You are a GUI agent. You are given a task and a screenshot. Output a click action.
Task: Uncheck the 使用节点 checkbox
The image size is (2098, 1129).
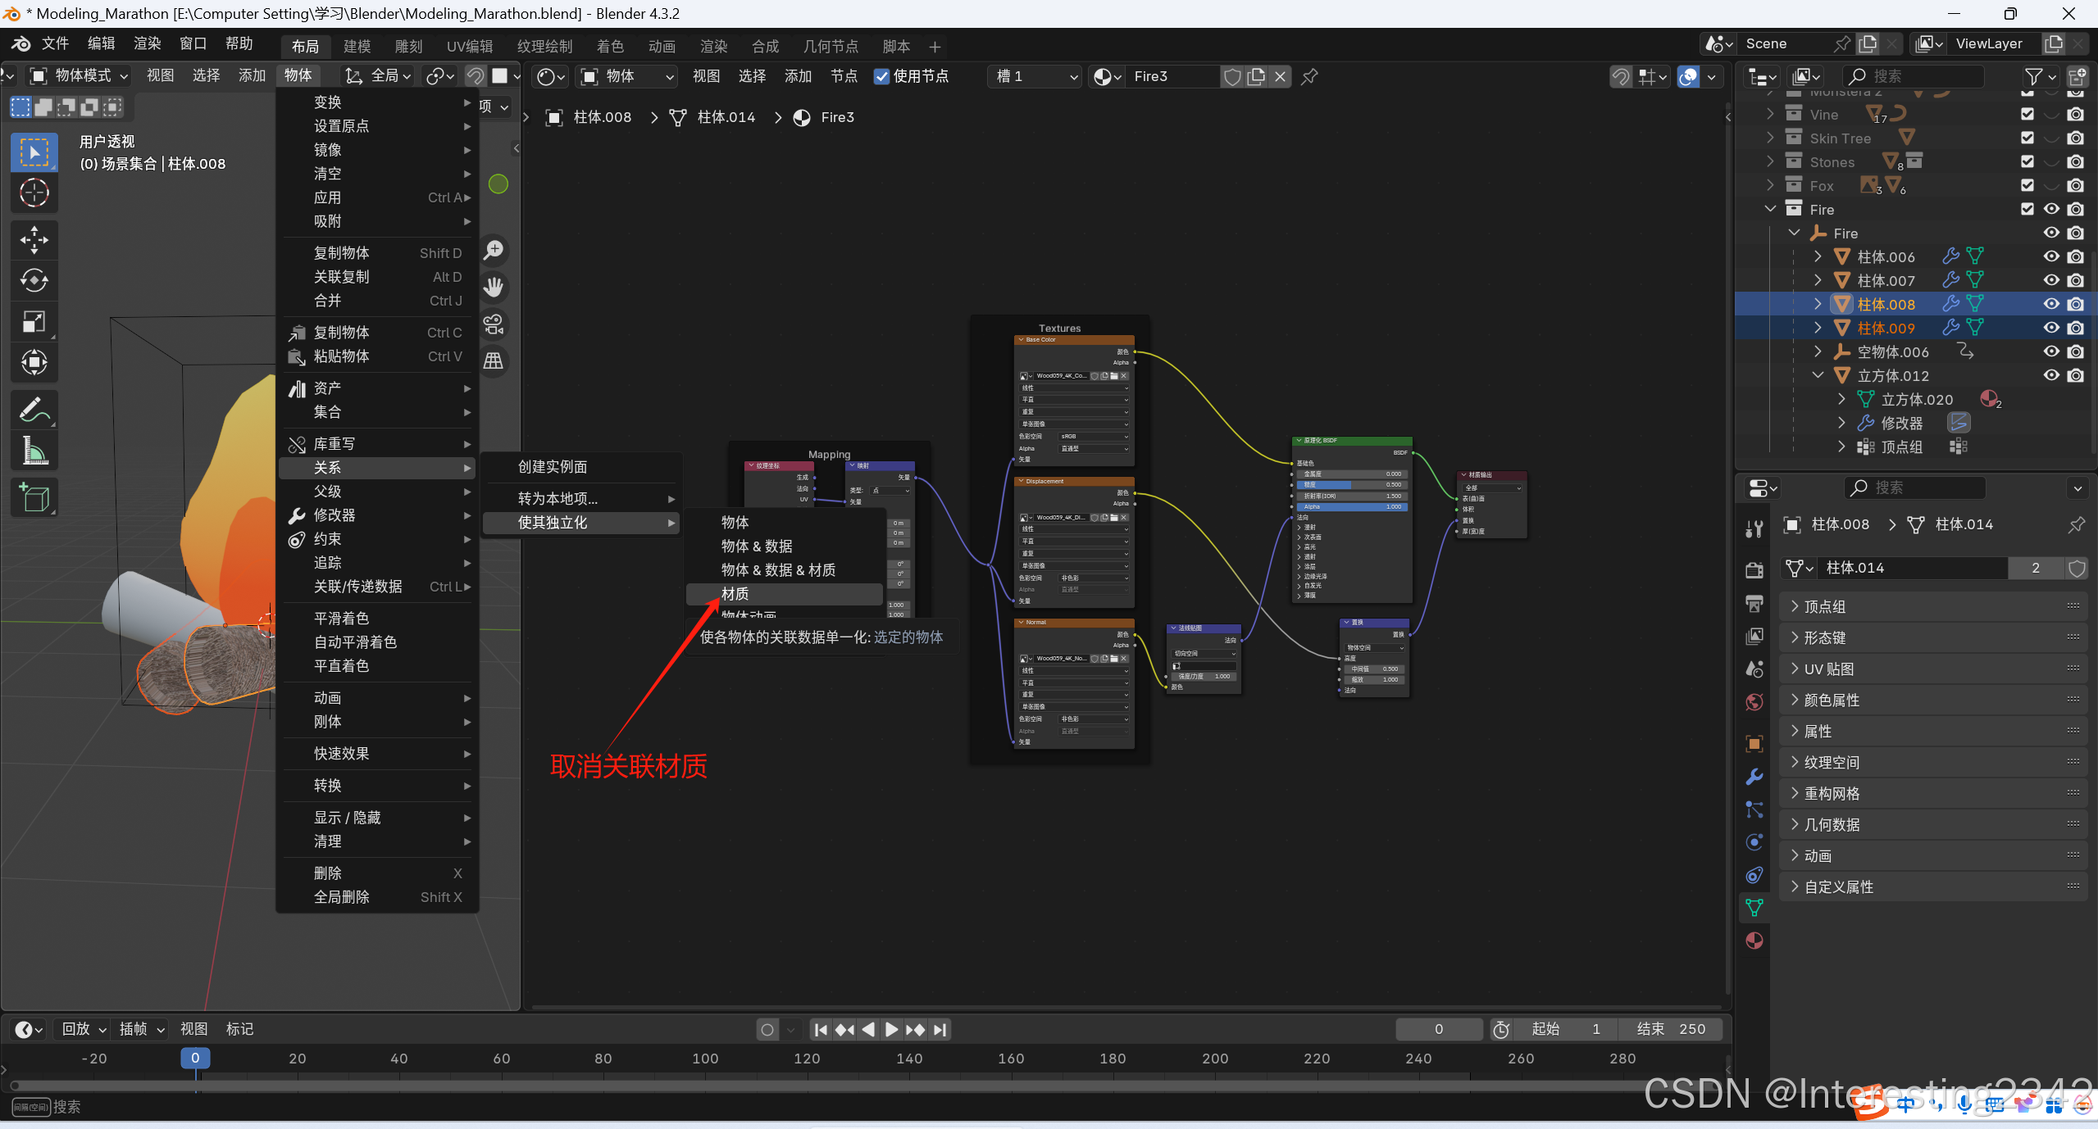click(x=881, y=76)
